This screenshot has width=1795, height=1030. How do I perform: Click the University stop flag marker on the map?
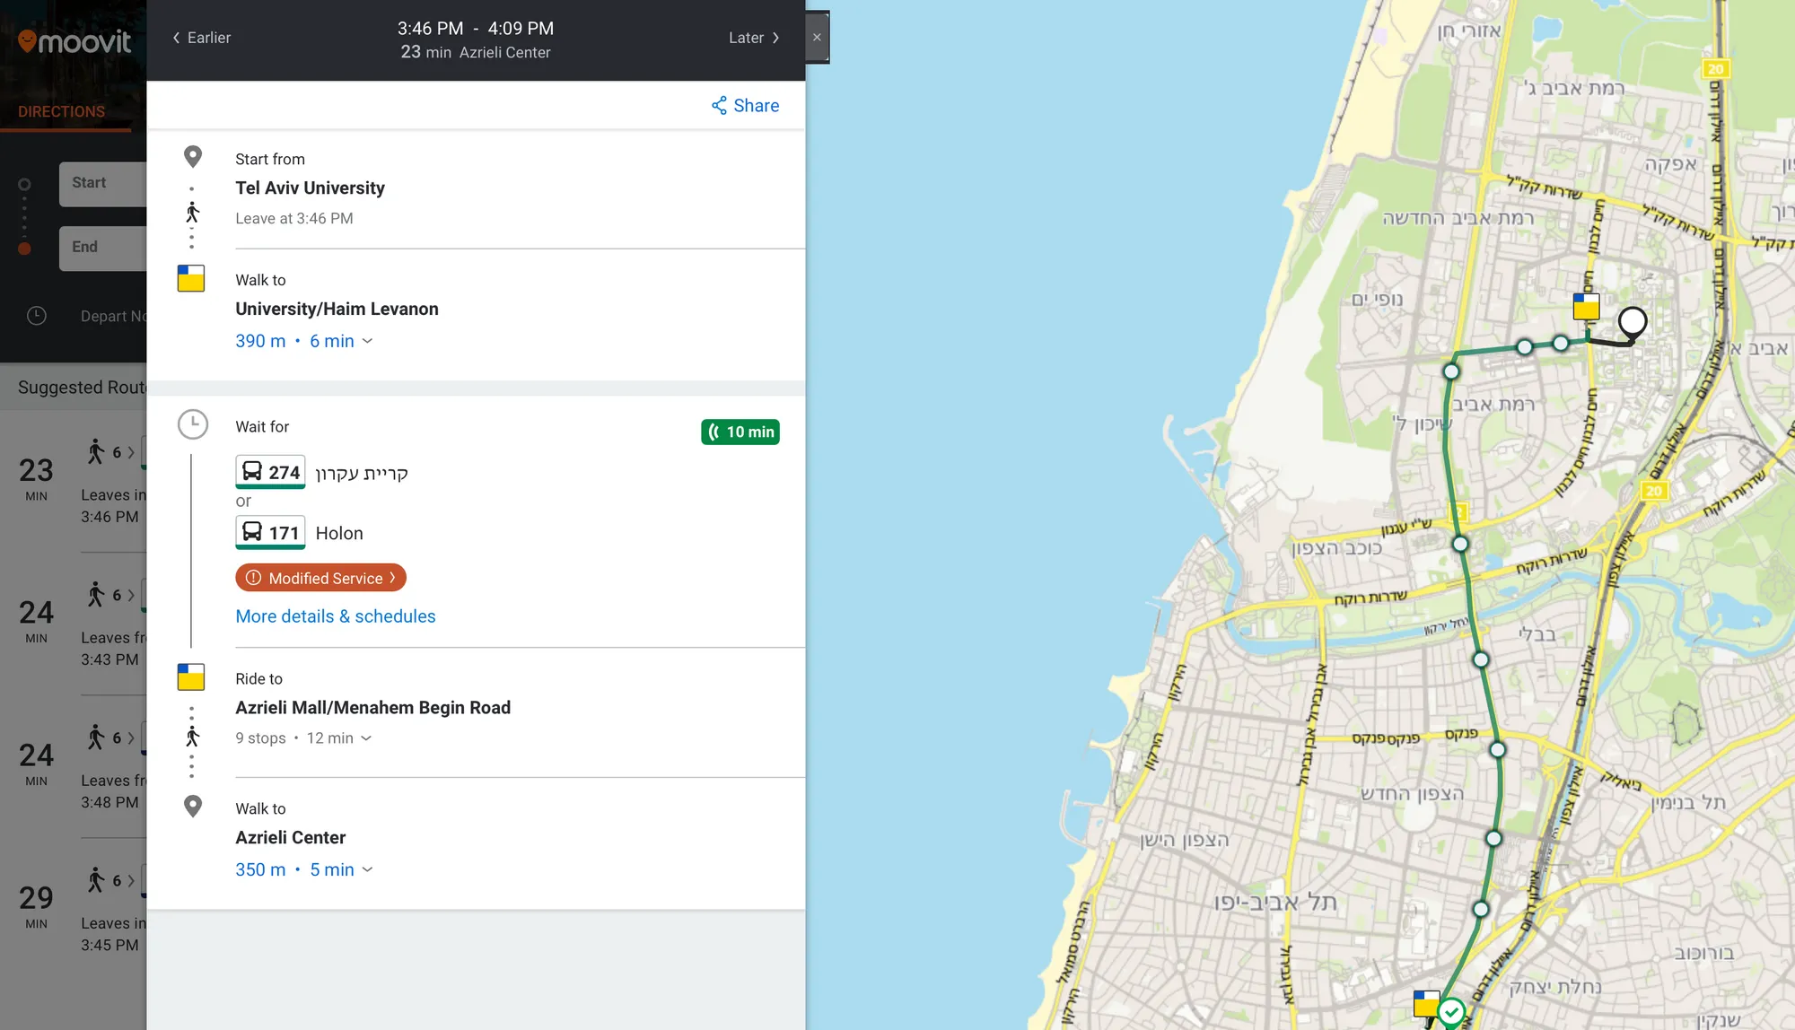[x=1586, y=306]
